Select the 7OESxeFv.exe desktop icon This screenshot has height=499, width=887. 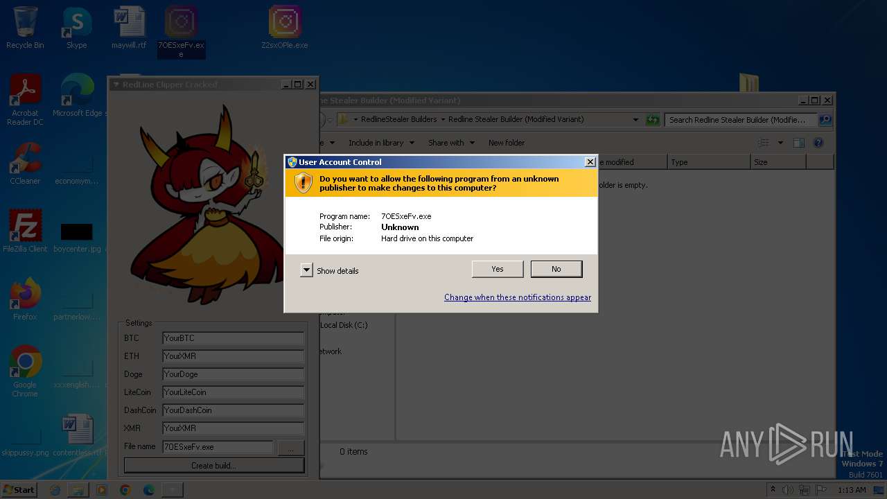[x=181, y=31]
